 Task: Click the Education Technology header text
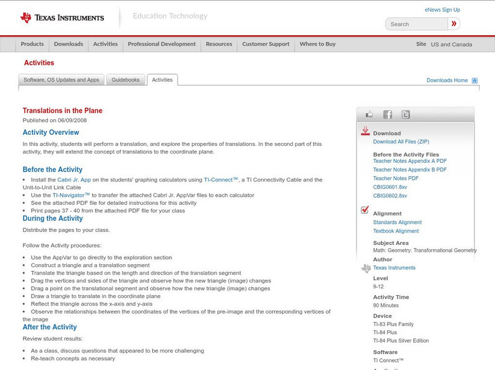170,16
